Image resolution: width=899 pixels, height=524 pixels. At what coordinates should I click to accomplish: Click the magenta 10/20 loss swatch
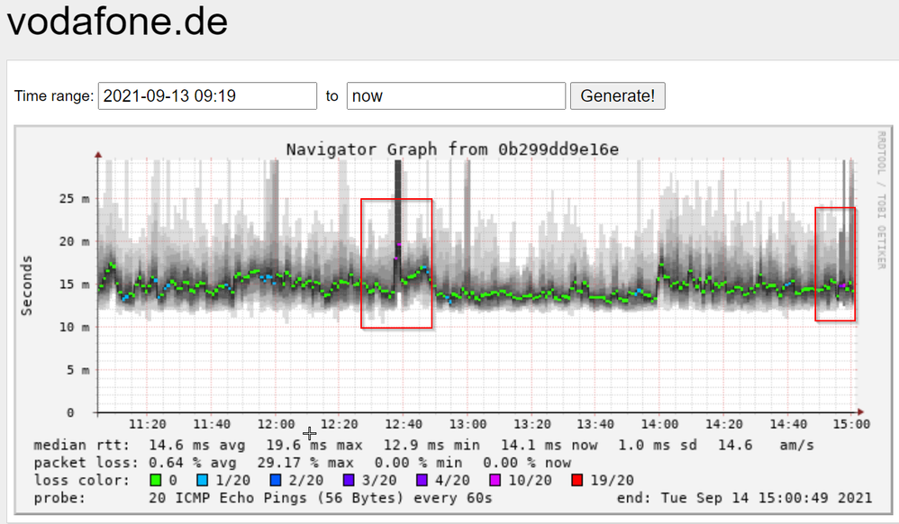click(495, 480)
